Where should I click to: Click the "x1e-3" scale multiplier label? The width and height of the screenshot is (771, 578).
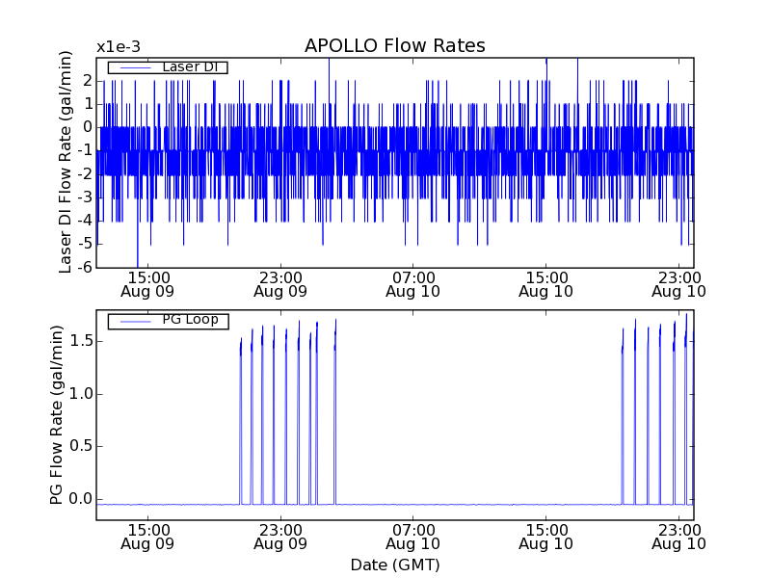click(119, 47)
